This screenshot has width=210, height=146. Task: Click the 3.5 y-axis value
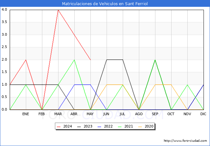[4, 22]
